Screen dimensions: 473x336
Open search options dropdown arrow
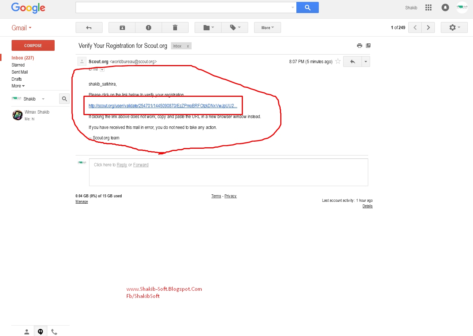click(x=293, y=7)
